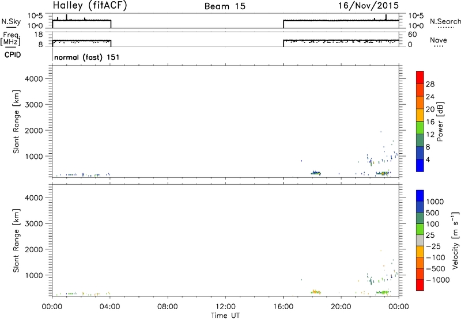461x319 pixels.
Task: Click the '-1000' tick on the Velocity scale
Action: pyautogui.click(x=437, y=280)
